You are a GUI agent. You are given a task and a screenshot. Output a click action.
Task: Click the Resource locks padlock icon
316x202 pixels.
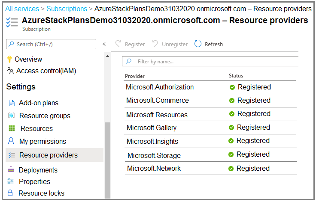(11, 193)
